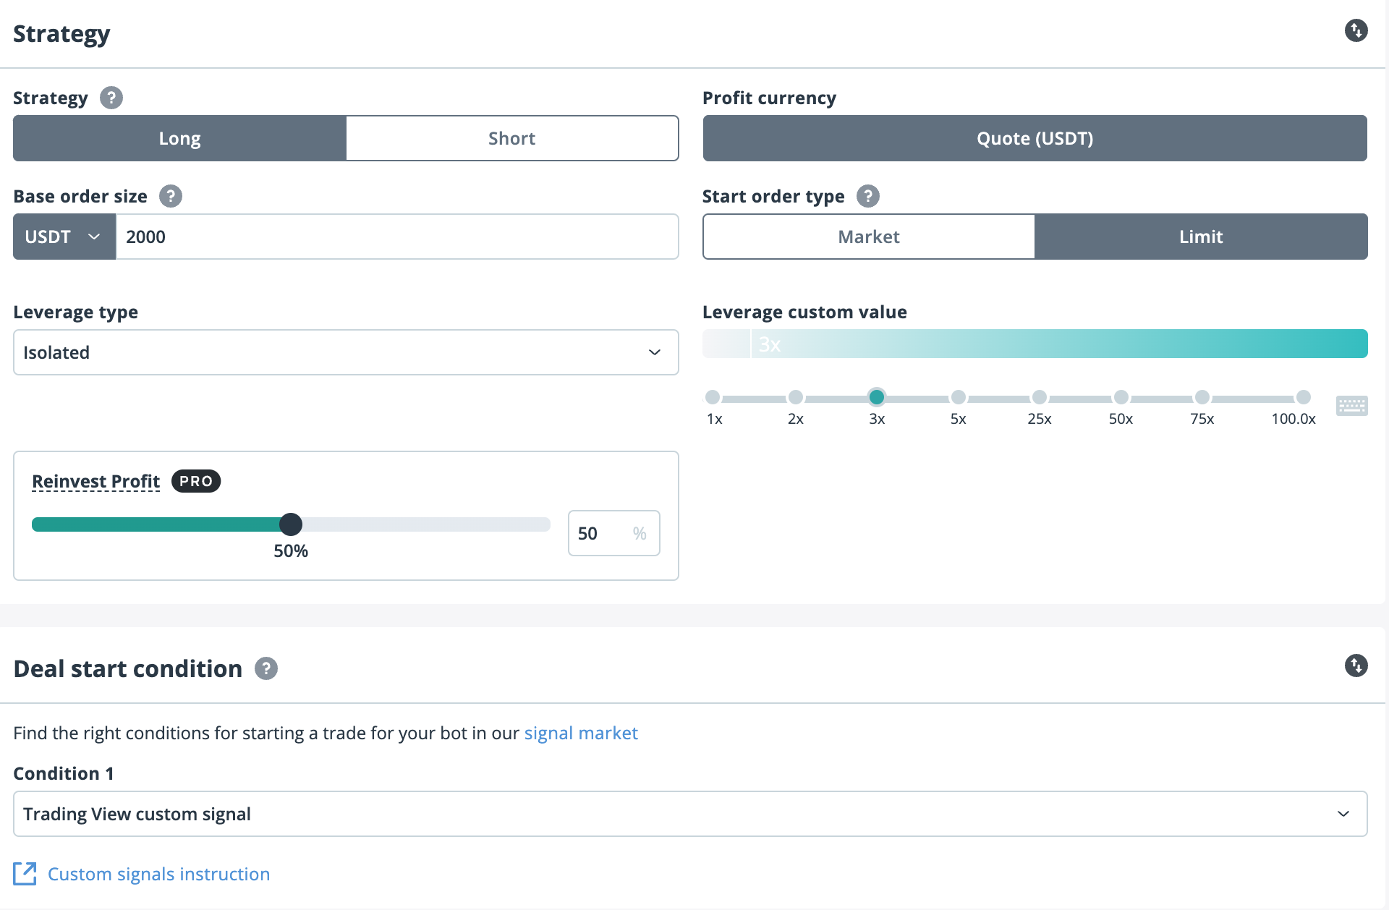
Task: Expand the Isolated leverage type dropdown
Action: (x=345, y=352)
